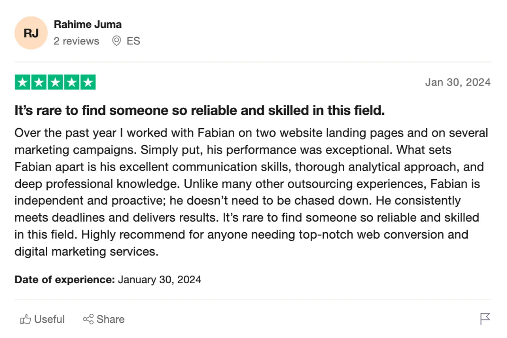Click the Jan 30, 2024 review date
This screenshot has width=507, height=338.
457,82
